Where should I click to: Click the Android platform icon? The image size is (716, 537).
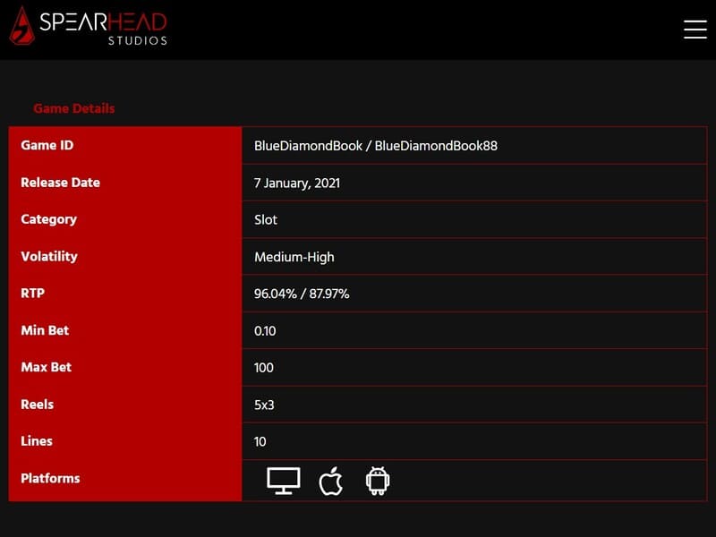(x=378, y=481)
